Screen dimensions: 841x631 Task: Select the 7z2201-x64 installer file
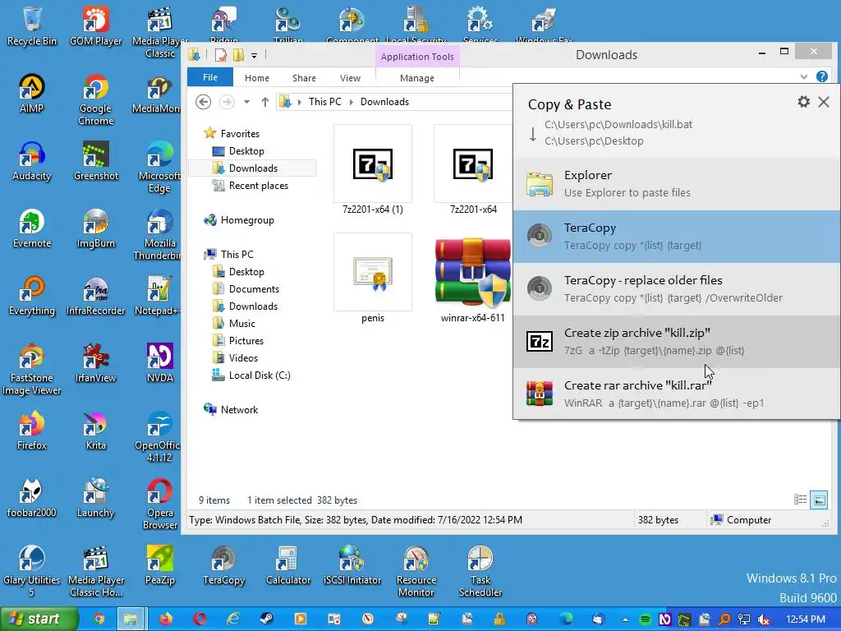tap(473, 169)
